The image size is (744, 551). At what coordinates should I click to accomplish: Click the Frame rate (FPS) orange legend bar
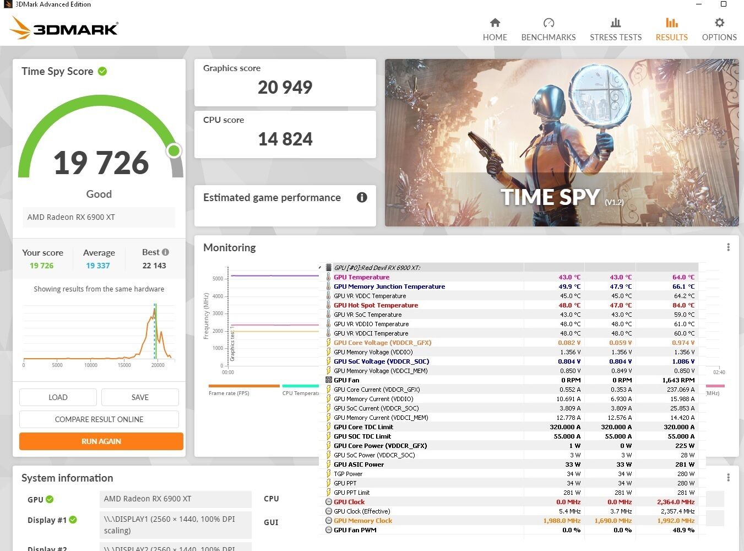tap(244, 386)
